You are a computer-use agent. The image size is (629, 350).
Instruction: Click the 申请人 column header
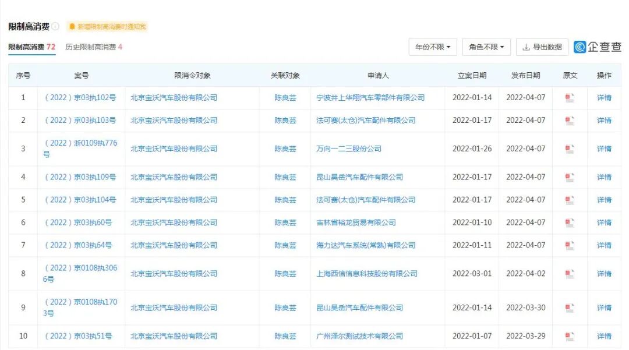pyautogui.click(x=378, y=75)
